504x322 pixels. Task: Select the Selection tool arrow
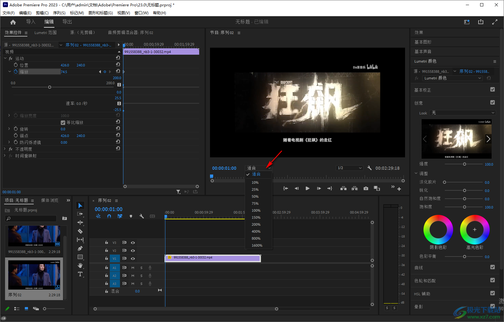tap(80, 206)
